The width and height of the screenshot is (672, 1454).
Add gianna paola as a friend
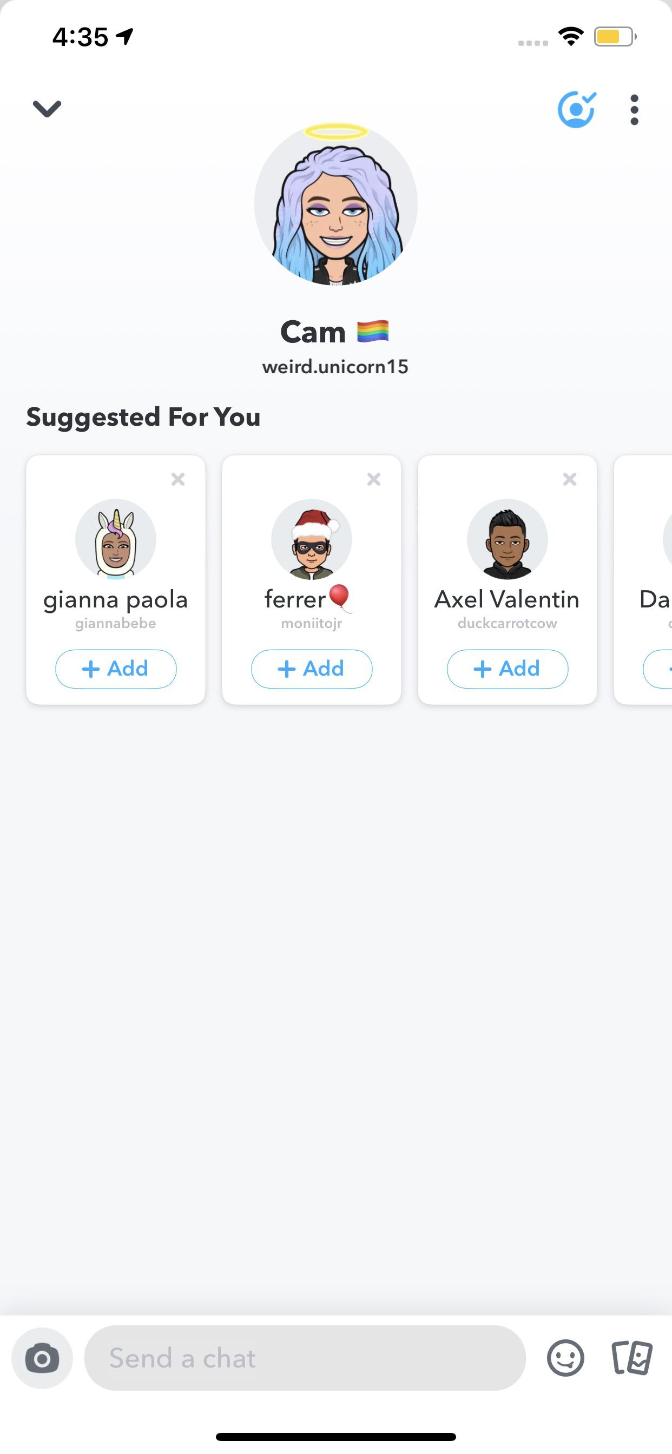pyautogui.click(x=116, y=669)
